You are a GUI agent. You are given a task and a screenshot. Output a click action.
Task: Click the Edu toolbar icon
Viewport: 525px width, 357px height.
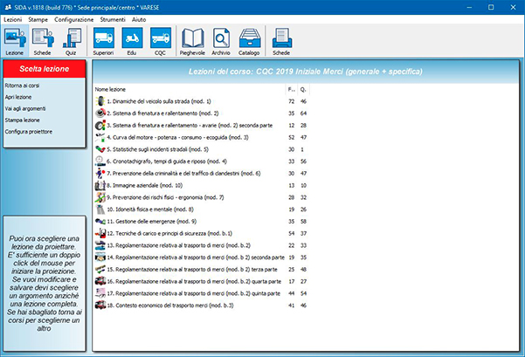pos(131,41)
